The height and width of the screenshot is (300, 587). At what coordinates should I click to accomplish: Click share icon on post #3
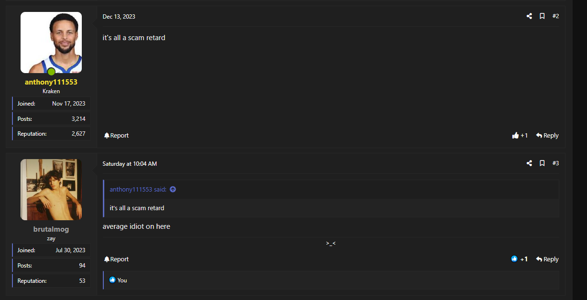[x=529, y=163]
